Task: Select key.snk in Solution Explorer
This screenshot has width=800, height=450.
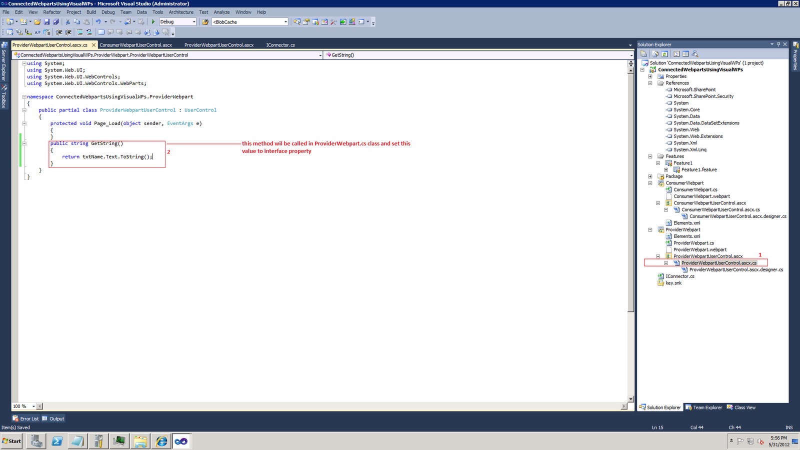Action: [673, 283]
